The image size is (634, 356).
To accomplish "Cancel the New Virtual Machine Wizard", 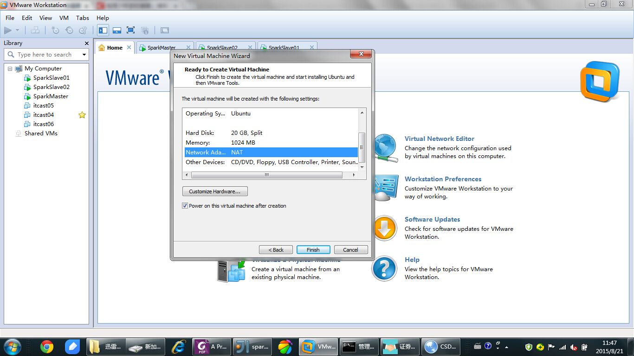I will pos(351,250).
